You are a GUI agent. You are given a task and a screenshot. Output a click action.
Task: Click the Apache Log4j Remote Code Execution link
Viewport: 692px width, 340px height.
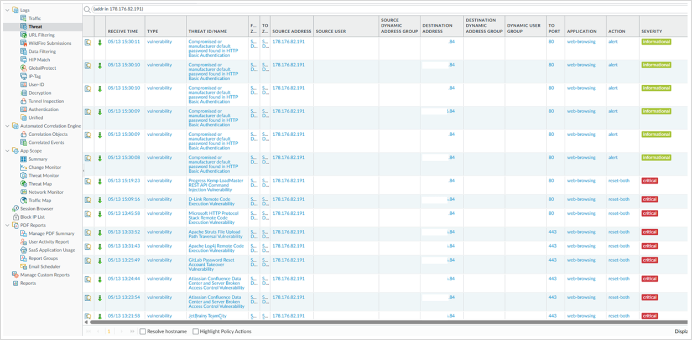(216, 248)
